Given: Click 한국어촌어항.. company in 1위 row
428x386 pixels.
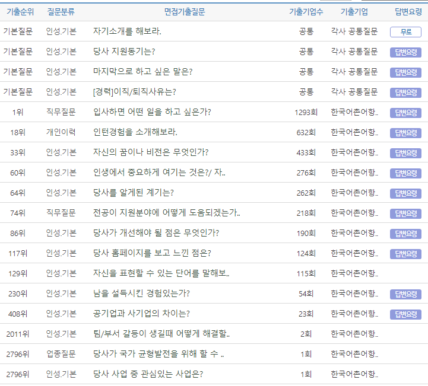Looking at the screenshot, I should (354, 112).
